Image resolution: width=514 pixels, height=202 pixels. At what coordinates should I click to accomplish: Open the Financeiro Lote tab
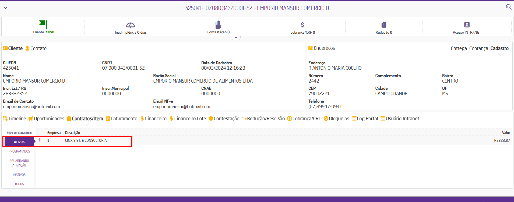click(188, 119)
